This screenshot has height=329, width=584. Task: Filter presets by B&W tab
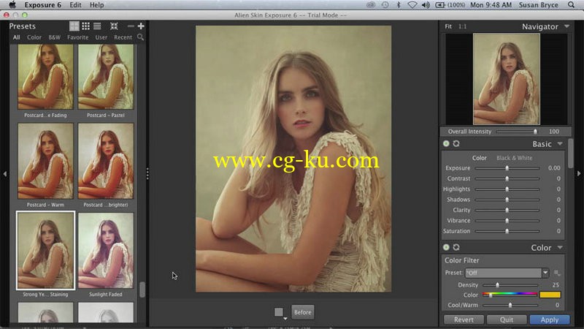point(54,37)
